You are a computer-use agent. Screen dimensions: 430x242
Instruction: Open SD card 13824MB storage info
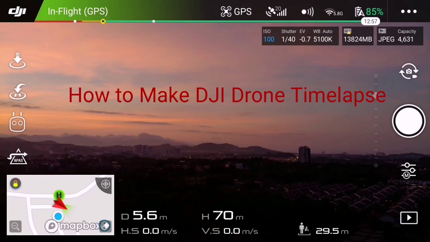[358, 36]
